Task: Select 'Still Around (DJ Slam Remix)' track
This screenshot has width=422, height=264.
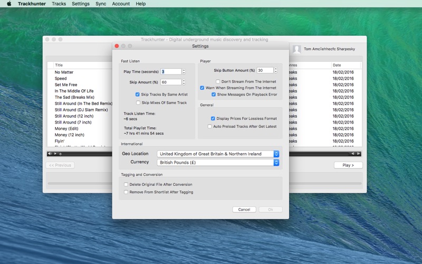Action: [x=81, y=110]
